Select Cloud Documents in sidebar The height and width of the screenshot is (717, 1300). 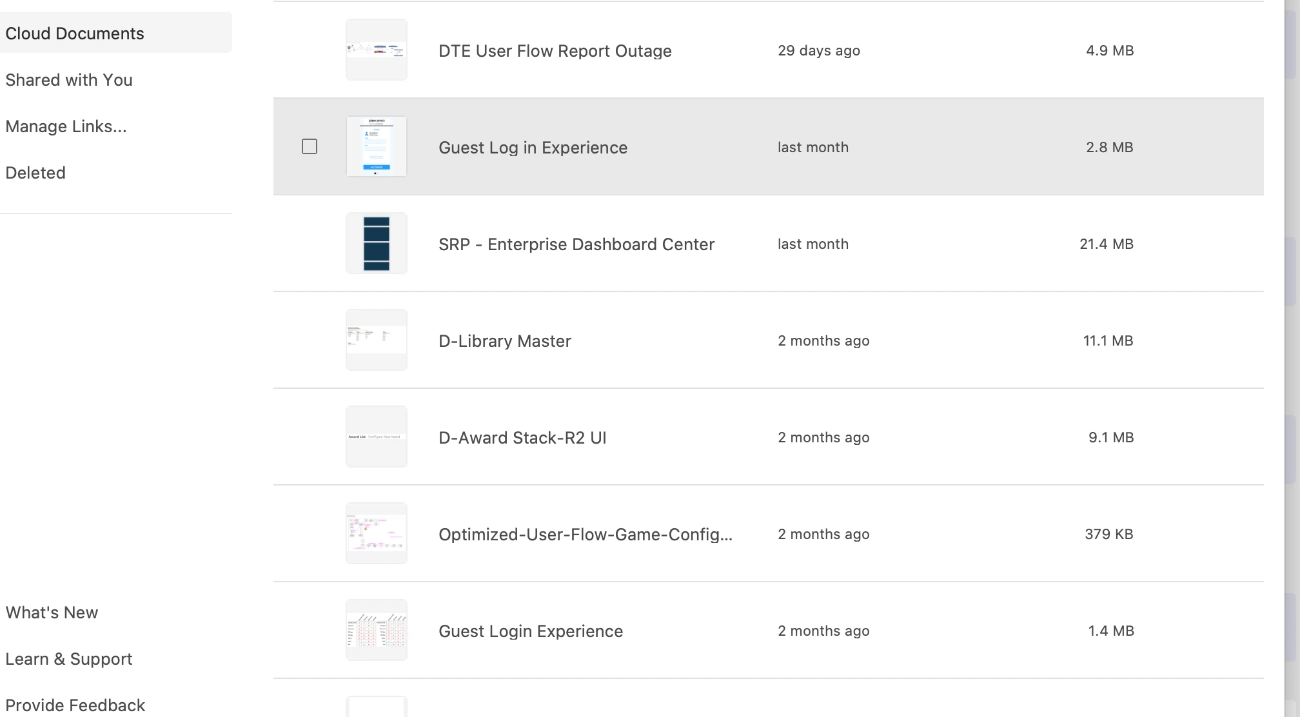pyautogui.click(x=75, y=34)
